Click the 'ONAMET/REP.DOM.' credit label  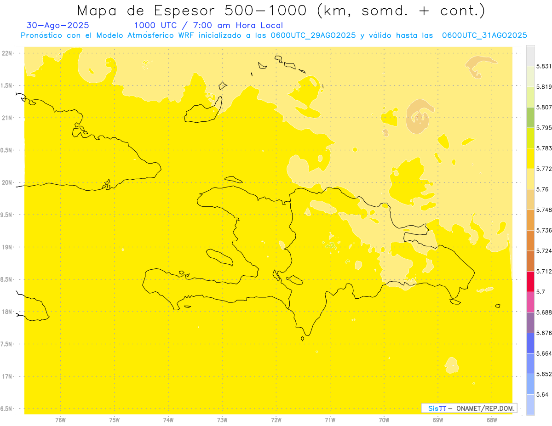point(485,408)
